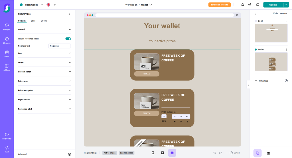Open the Prizes panel in sidebar

pyautogui.click(x=7, y=54)
